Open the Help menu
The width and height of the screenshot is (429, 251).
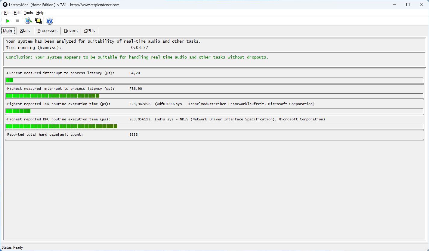tap(40, 13)
